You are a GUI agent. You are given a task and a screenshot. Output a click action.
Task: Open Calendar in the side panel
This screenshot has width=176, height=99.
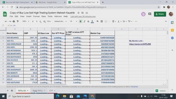pos(172,23)
